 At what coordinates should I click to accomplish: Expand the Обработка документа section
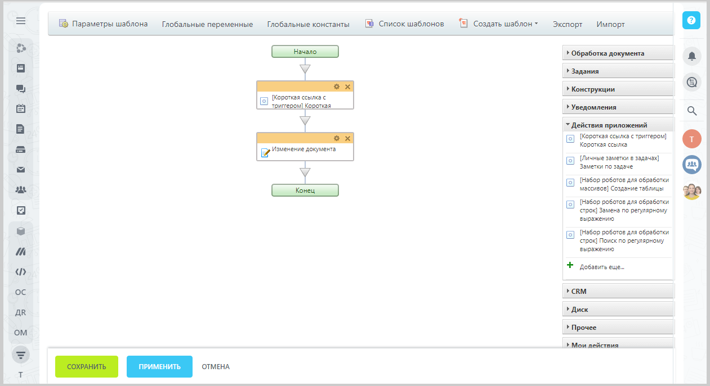click(618, 53)
